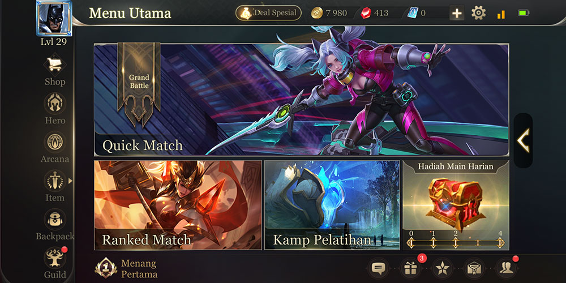Viewport: 566px width, 283px height.
Task: Open the gift box rewards icon
Action: (410, 268)
